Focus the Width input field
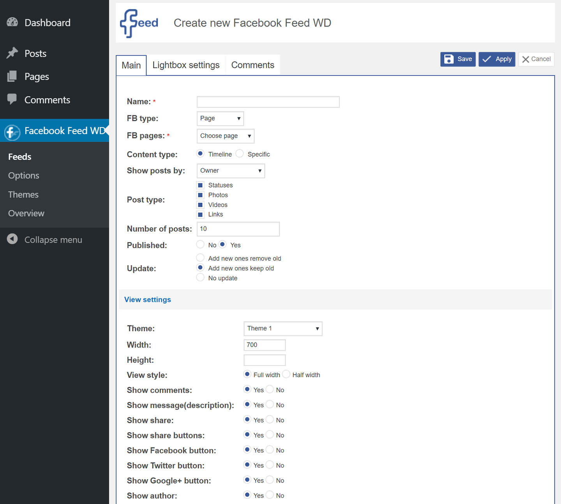The width and height of the screenshot is (561, 504). (x=265, y=345)
